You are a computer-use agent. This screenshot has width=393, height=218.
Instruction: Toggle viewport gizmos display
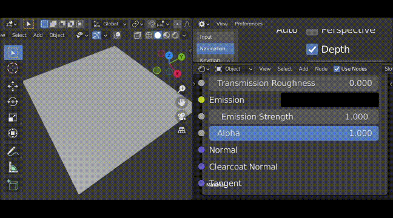pyautogui.click(x=96, y=35)
